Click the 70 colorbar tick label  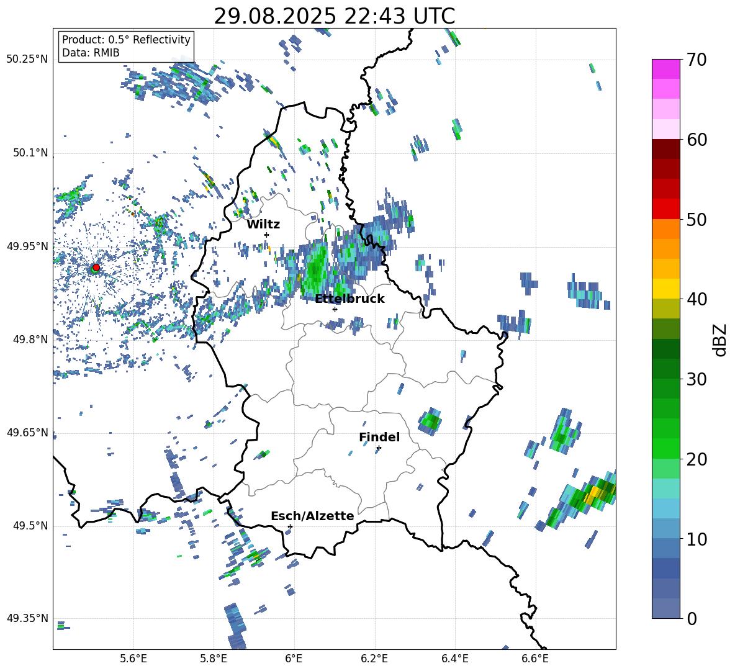696,60
